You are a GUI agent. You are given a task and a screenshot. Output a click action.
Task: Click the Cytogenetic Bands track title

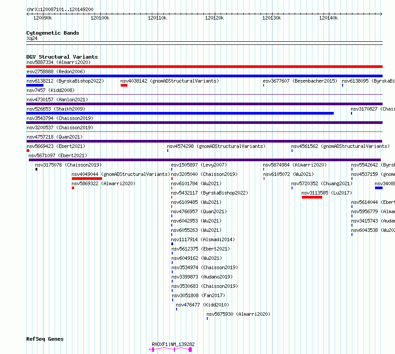(53, 33)
